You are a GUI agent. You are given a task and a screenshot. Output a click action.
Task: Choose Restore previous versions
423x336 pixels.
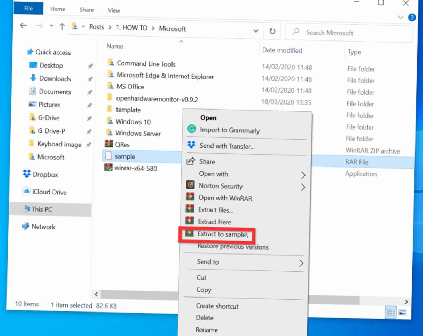coord(233,247)
